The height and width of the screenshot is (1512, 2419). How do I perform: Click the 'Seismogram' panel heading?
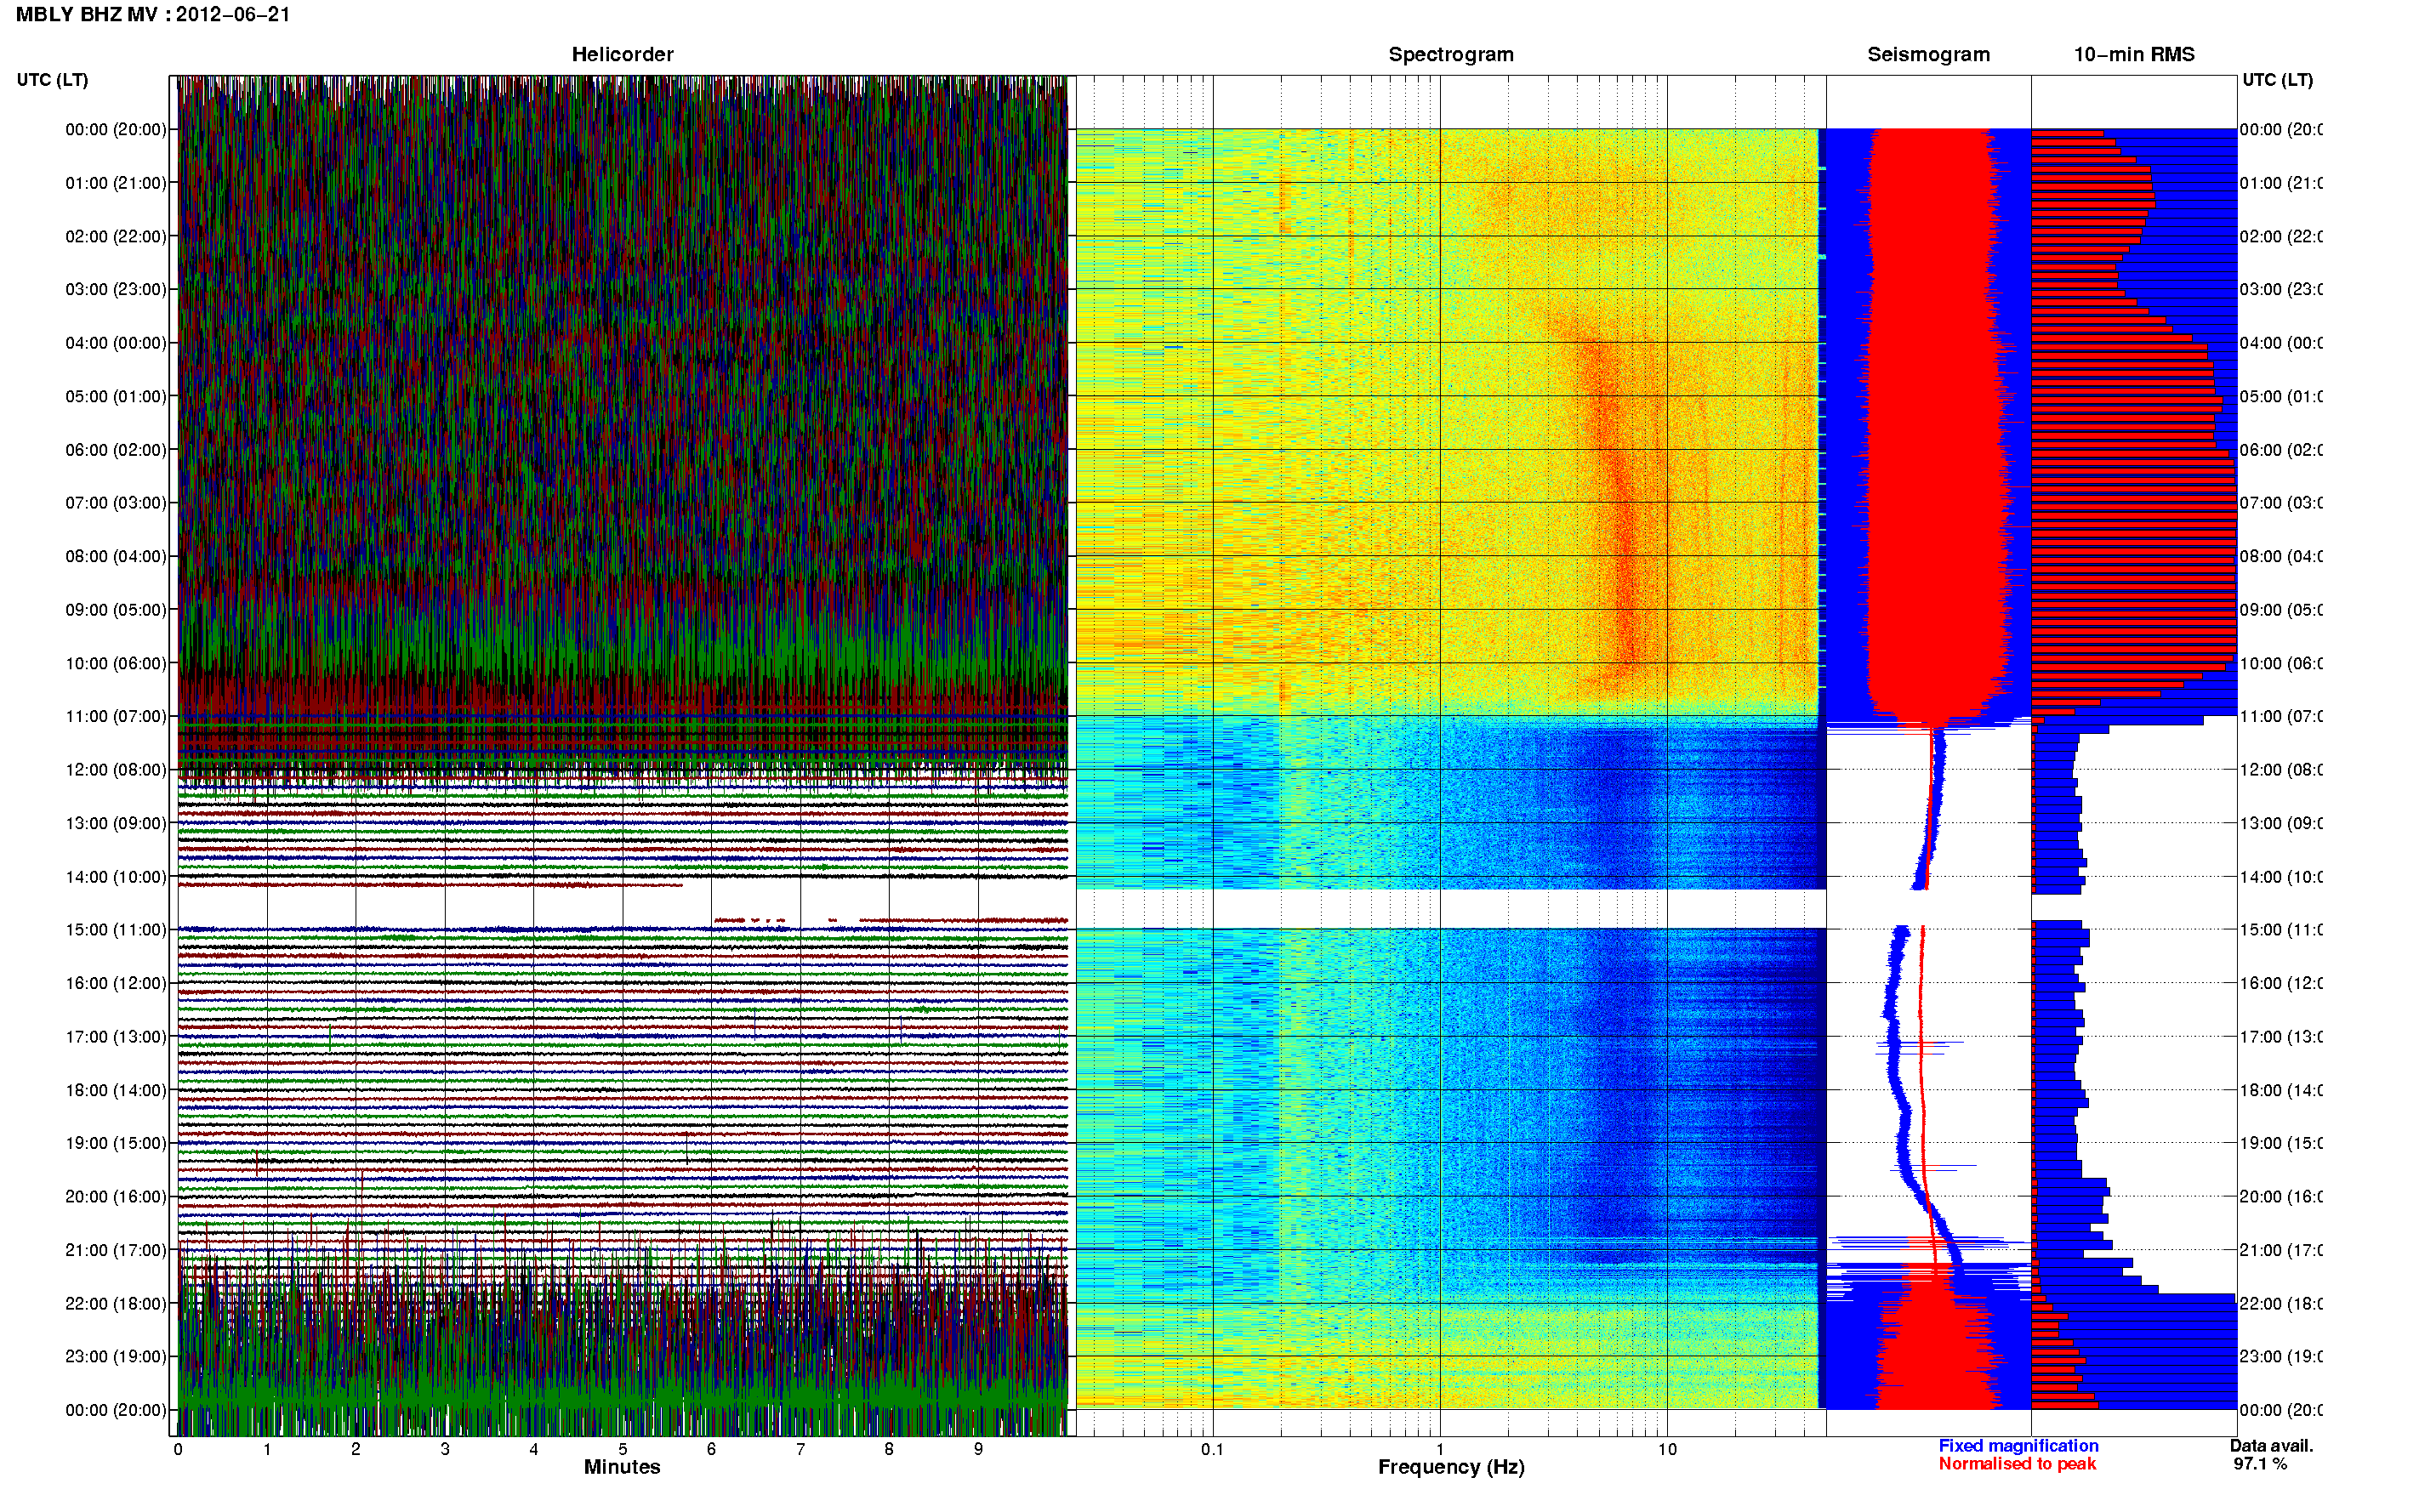1928,55
